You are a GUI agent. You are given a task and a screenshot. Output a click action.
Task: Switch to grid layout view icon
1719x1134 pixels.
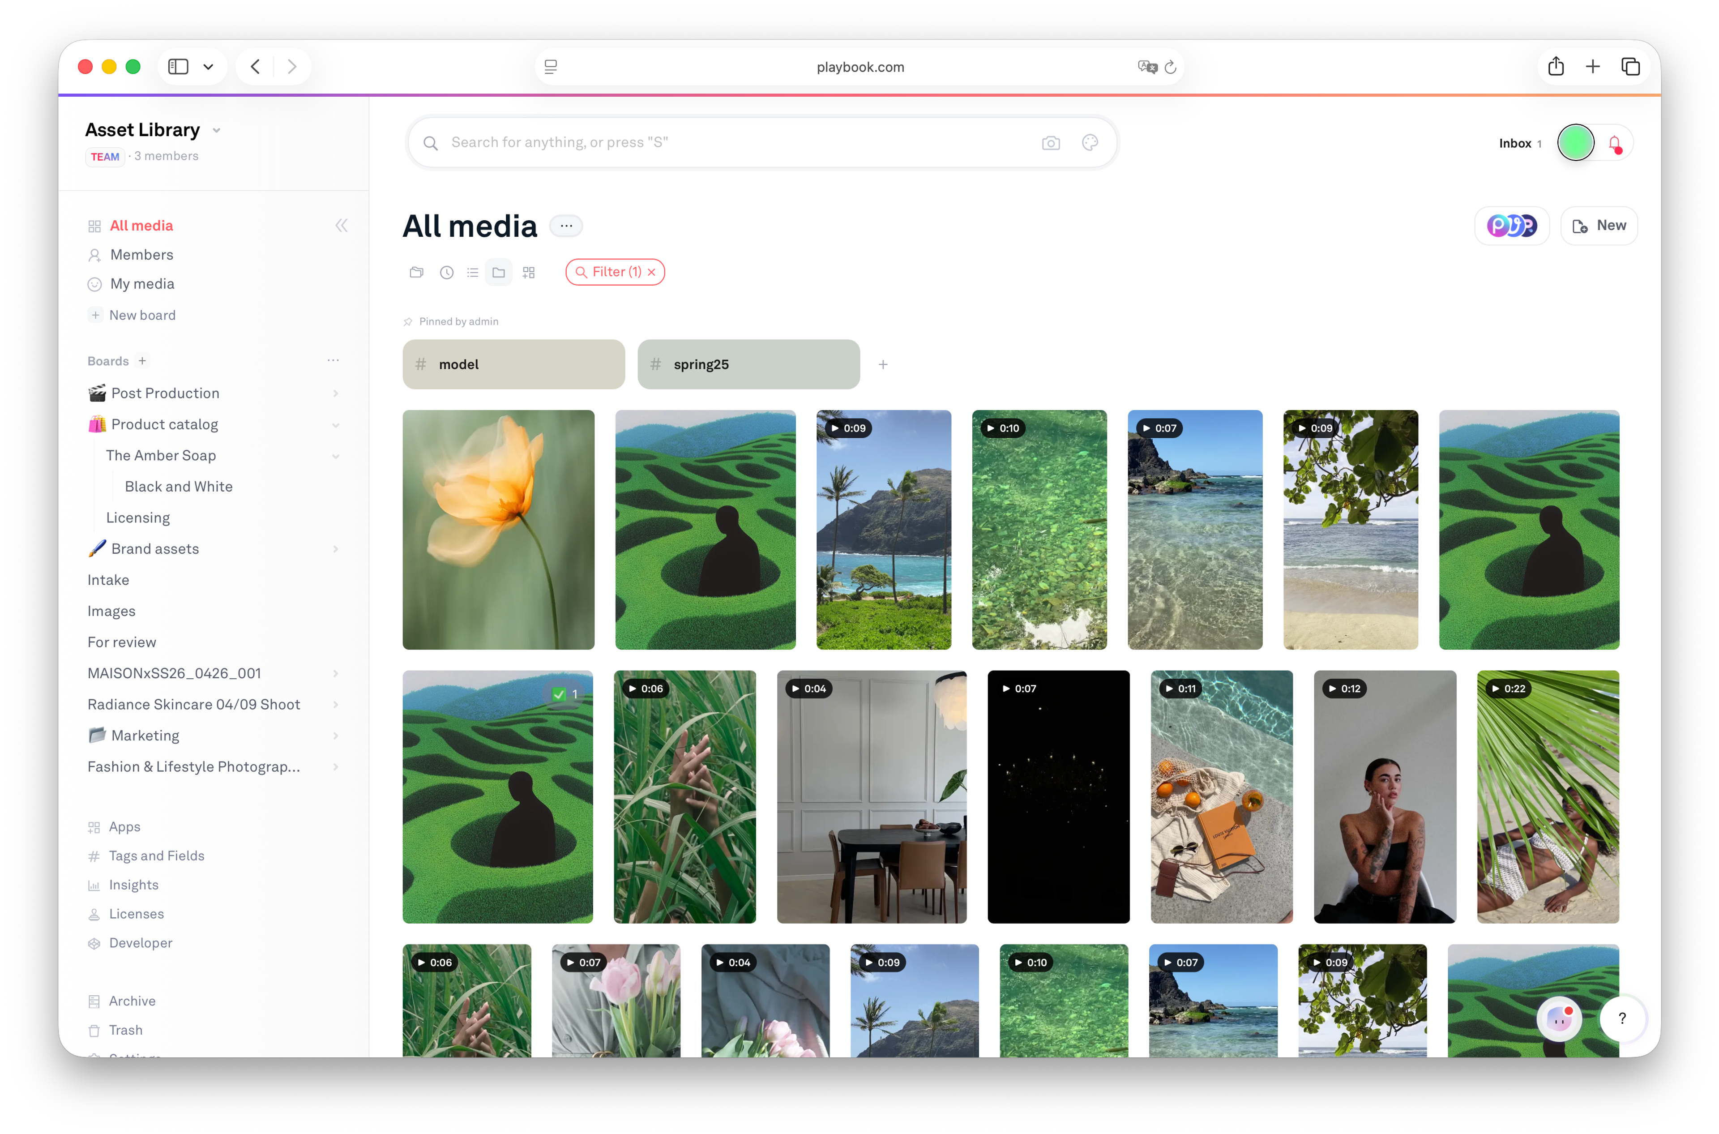point(529,273)
